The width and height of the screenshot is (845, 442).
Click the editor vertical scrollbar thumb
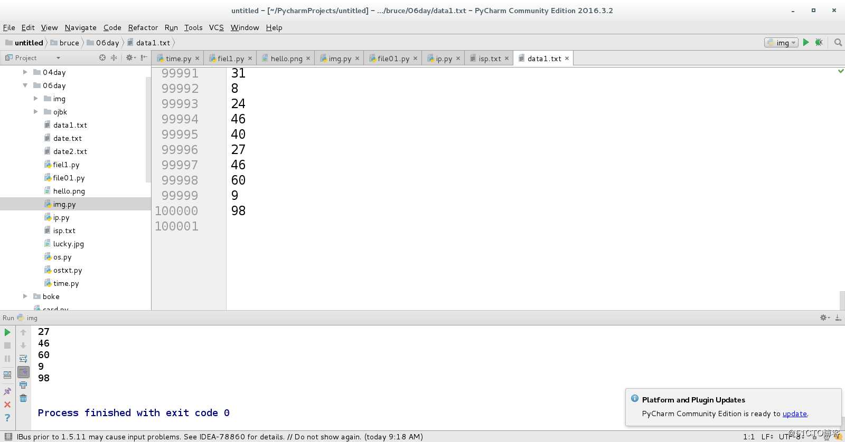(x=842, y=300)
